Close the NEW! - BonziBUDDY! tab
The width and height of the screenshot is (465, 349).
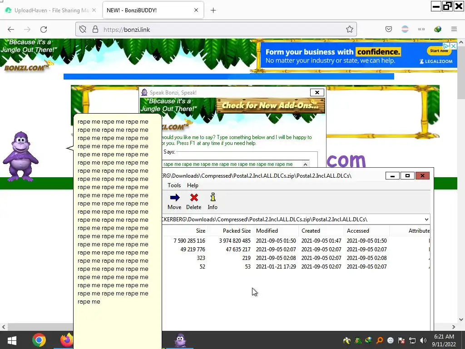click(196, 10)
